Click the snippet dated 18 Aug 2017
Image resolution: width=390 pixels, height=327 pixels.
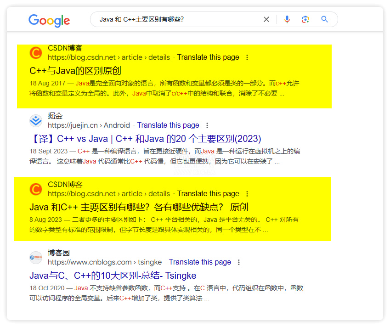pos(164,88)
